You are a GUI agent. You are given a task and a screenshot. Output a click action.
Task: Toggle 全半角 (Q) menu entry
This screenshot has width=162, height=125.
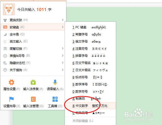tap(33, 34)
